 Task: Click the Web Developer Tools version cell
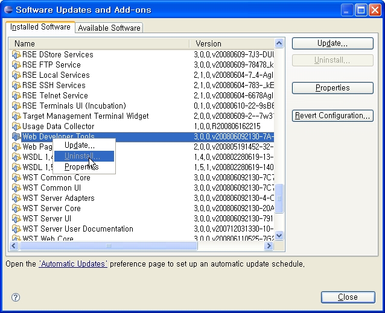[x=234, y=137]
